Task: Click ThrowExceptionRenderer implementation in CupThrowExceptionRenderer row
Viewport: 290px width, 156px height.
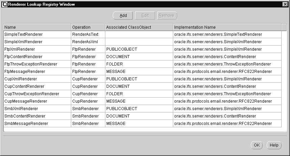Action: [227, 94]
